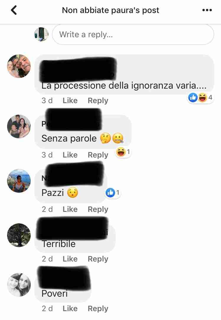
Task: Go back using the arrow icon
Action: coord(14,10)
